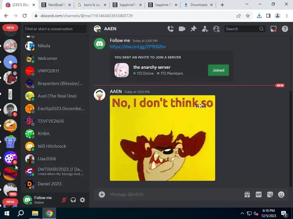
Task: Send a gift icon
Action: click(x=247, y=194)
